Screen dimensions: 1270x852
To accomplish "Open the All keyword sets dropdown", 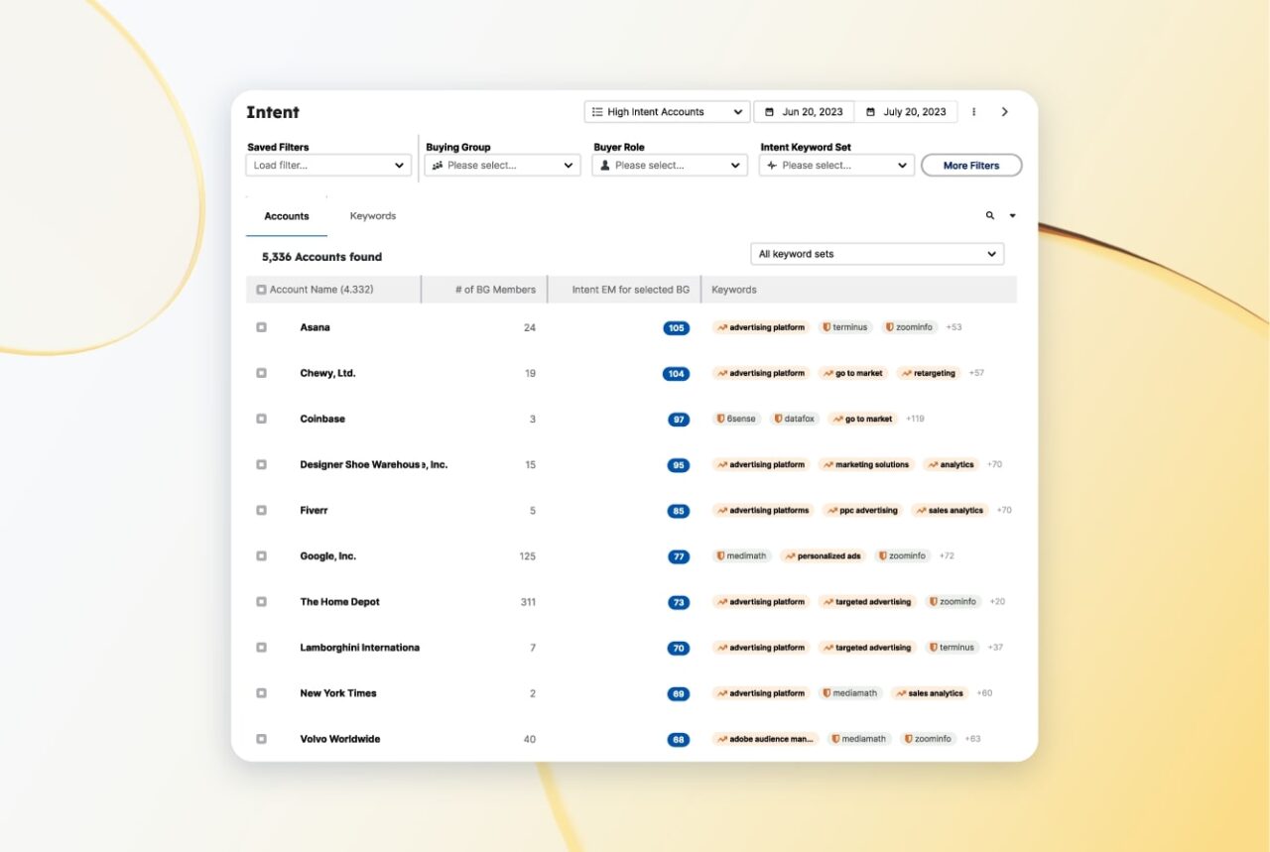I will point(877,254).
